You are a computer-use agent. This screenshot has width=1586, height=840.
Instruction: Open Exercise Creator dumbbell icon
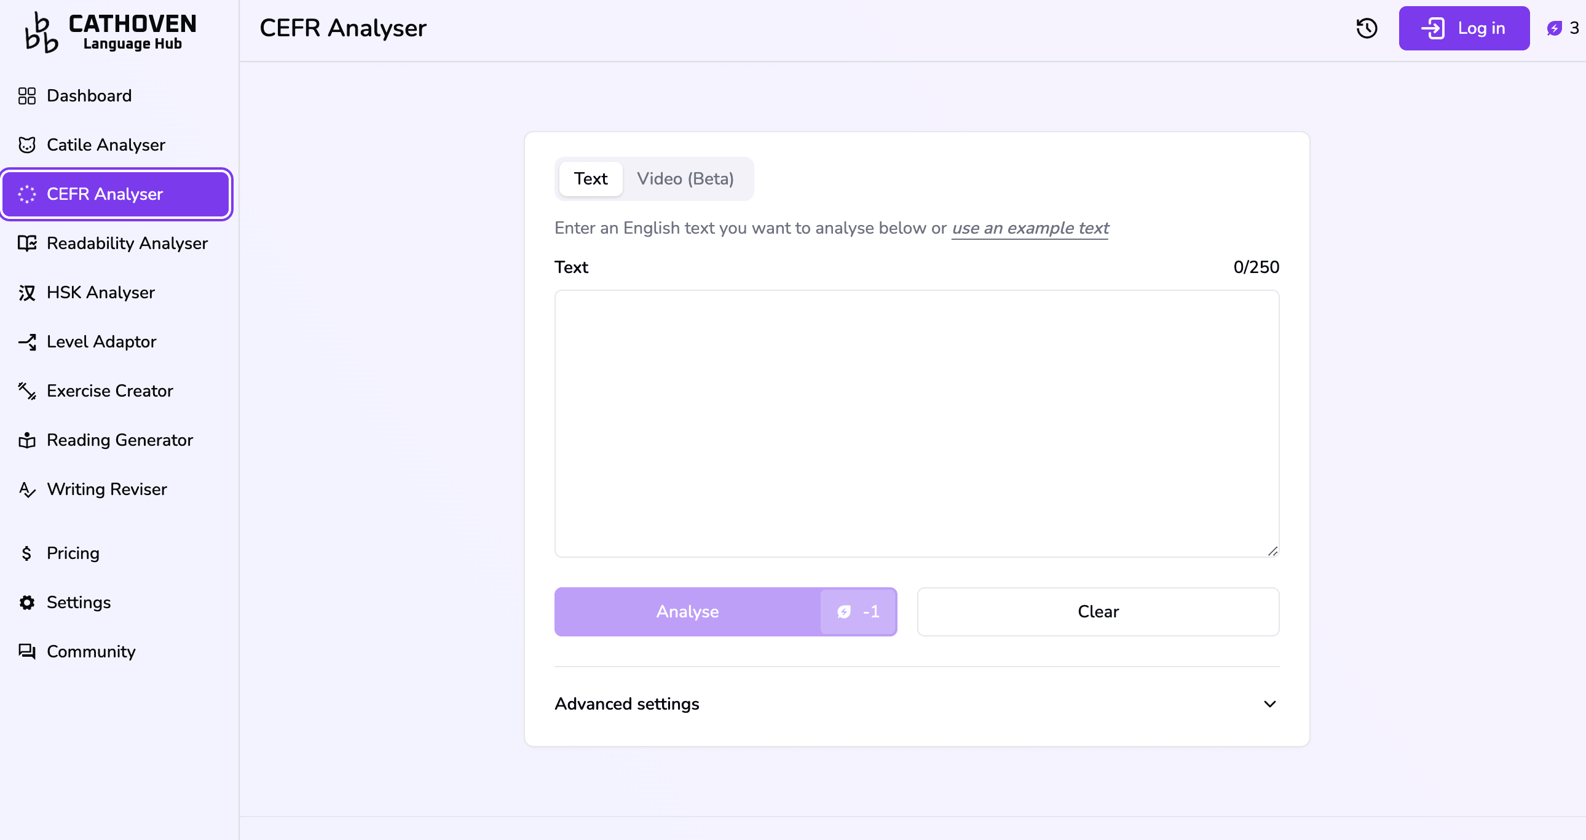tap(27, 391)
